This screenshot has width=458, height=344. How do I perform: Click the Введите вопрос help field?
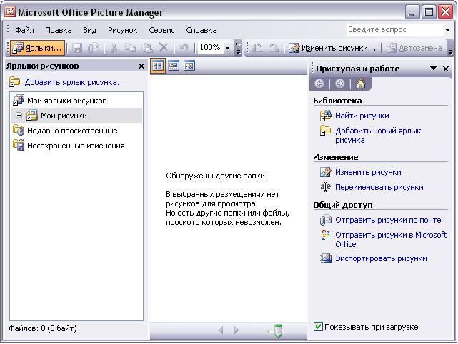click(x=395, y=30)
